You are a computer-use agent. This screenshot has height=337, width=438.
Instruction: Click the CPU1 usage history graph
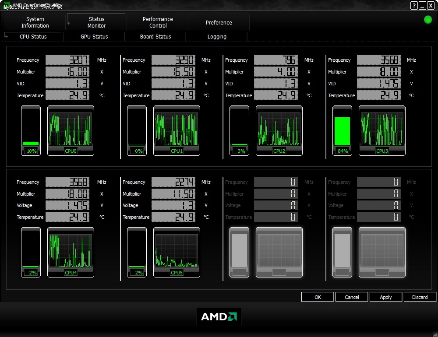point(177,130)
